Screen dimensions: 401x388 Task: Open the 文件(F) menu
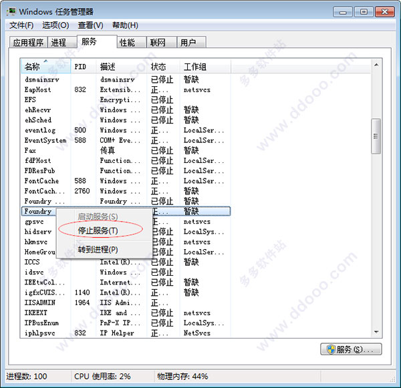coord(21,25)
